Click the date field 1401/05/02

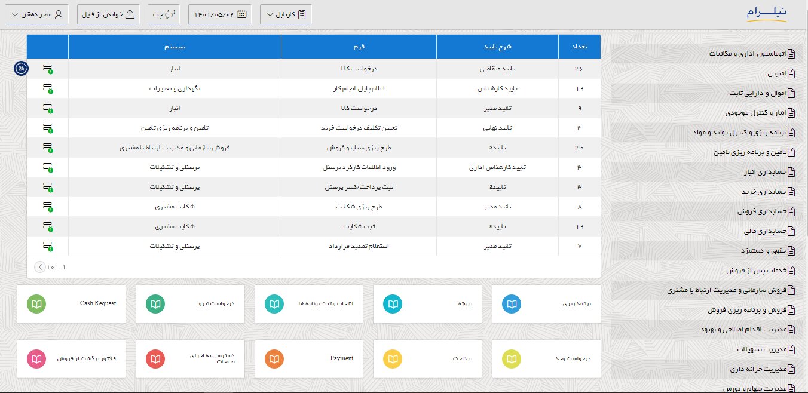[220, 14]
